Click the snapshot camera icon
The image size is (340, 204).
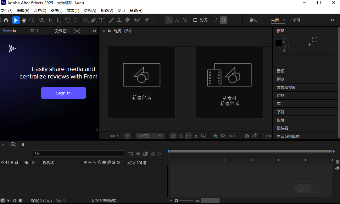click(x=247, y=136)
